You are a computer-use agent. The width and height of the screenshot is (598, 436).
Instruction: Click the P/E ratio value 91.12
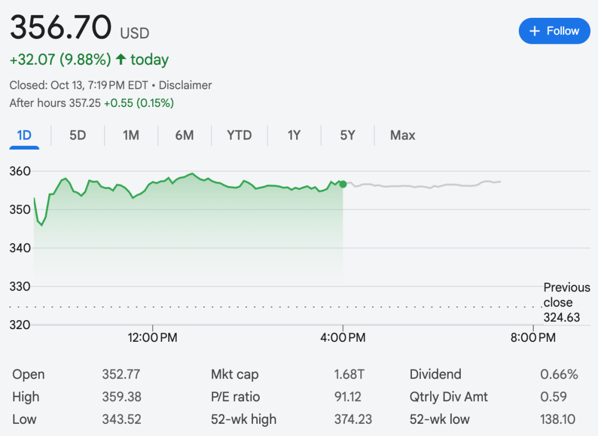[348, 397]
